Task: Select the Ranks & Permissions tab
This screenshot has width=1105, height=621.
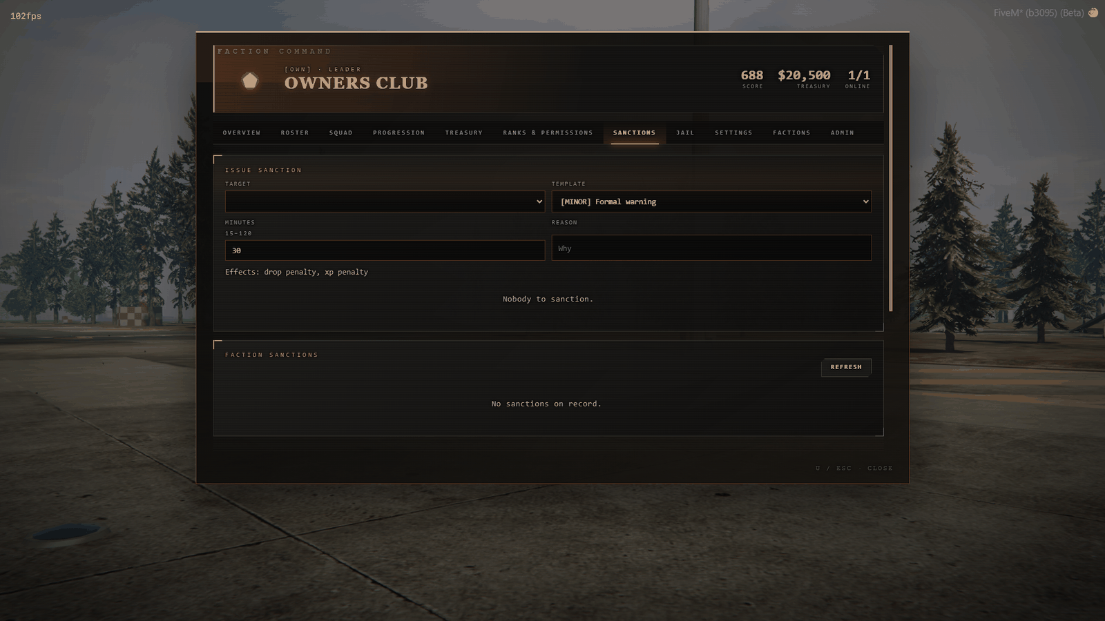Action: 548,132
